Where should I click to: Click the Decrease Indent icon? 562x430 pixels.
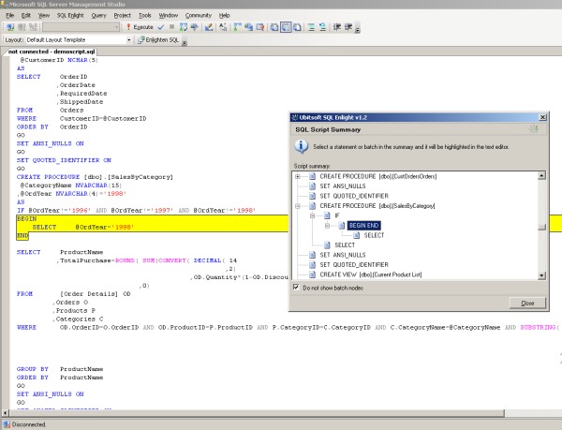coord(337,27)
